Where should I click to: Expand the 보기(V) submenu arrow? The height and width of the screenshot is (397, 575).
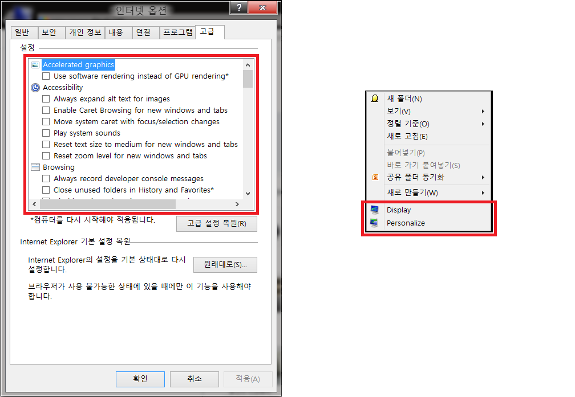point(483,111)
